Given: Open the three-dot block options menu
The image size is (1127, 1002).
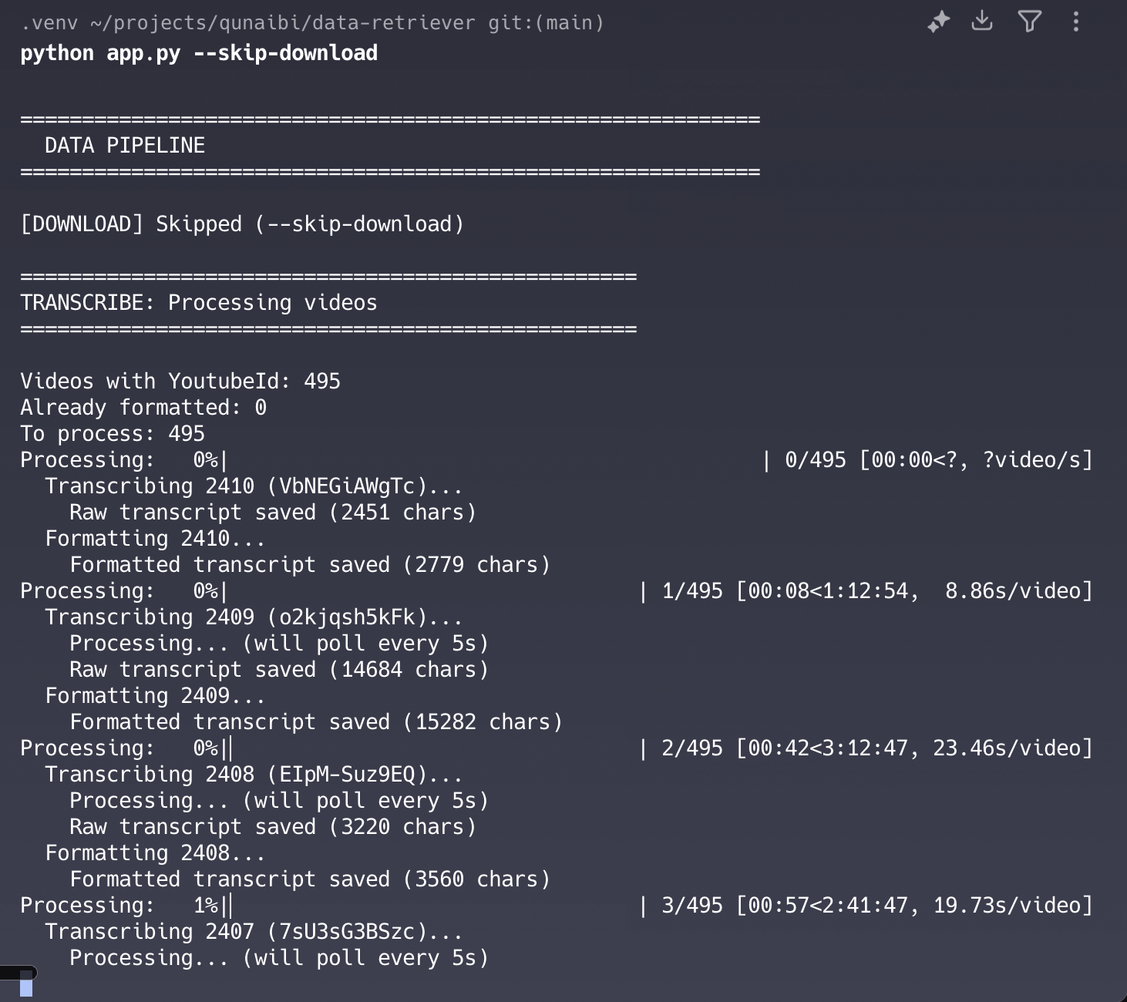Looking at the screenshot, I should pos(1076,22).
